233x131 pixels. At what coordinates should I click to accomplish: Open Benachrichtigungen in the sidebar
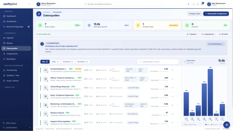16,27
